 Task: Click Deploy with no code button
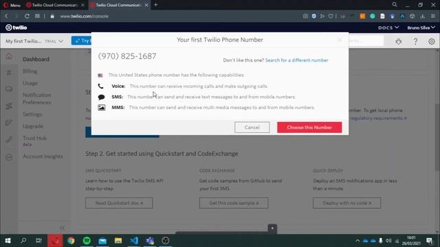346,203
